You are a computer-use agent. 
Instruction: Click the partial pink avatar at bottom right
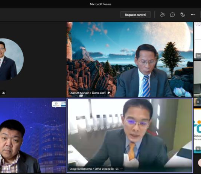pyautogui.click(x=199, y=162)
